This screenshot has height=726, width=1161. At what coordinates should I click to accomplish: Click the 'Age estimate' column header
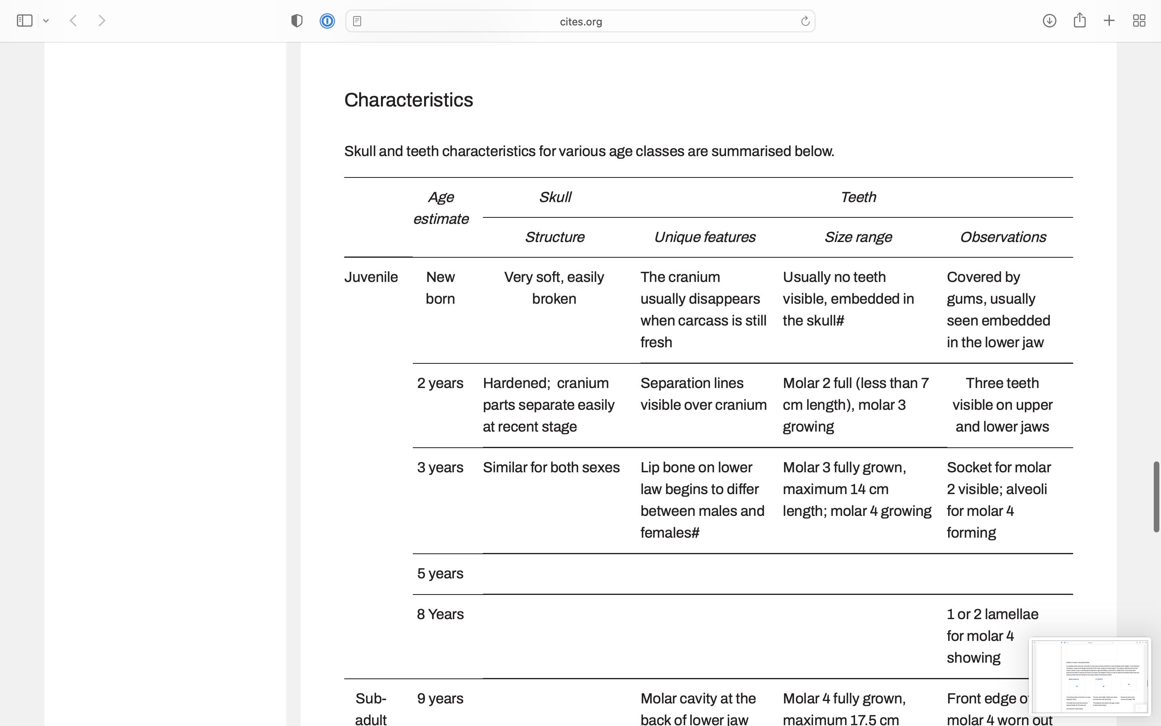click(x=440, y=208)
